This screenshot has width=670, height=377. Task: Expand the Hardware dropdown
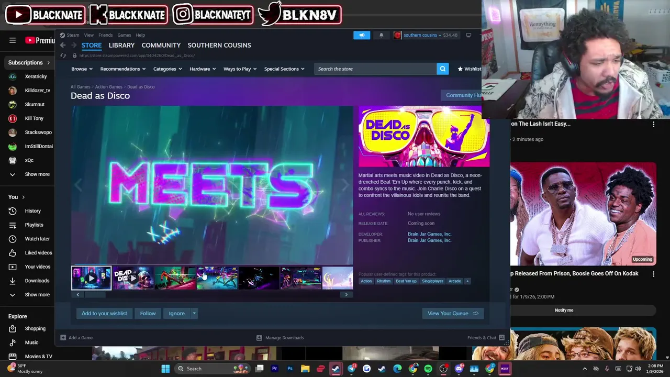tap(203, 69)
